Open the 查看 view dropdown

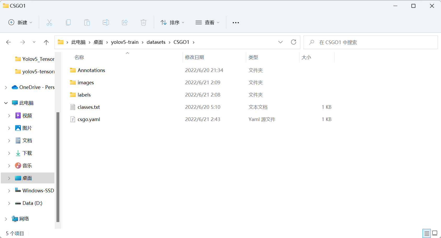click(208, 22)
